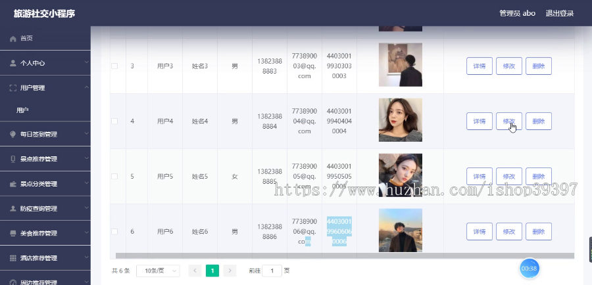The width and height of the screenshot is (592, 285).
Task: Click the table's horizontal scrollbar
Action: click(345, 256)
